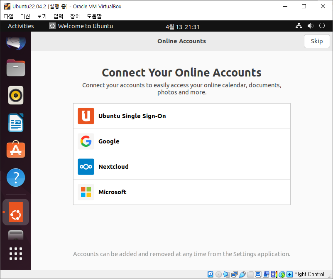Screen dimensions: 333x279
Task: Click VirtualBox shared folders status icon
Action: pos(250,274)
